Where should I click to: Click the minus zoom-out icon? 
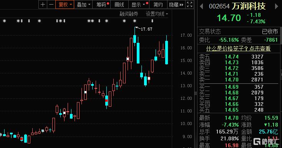pyautogui.click(x=51, y=5)
